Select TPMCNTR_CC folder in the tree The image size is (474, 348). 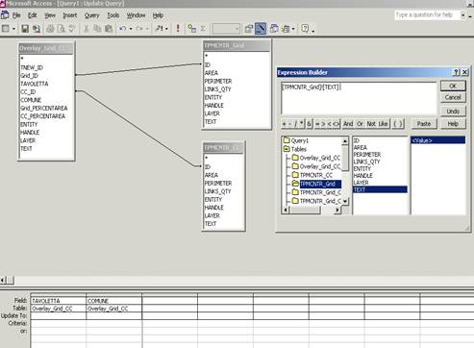(x=312, y=175)
